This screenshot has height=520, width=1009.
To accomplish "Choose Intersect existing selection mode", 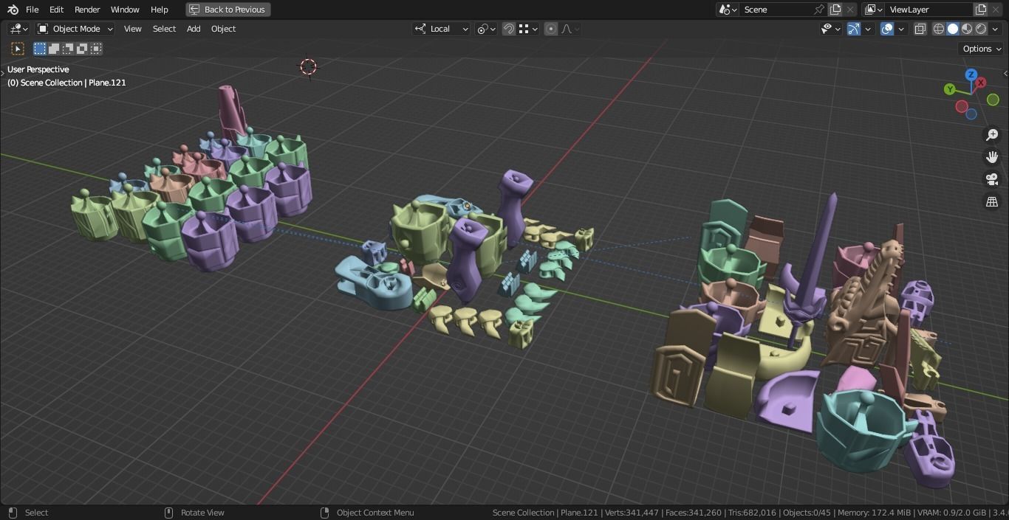I will 96,49.
